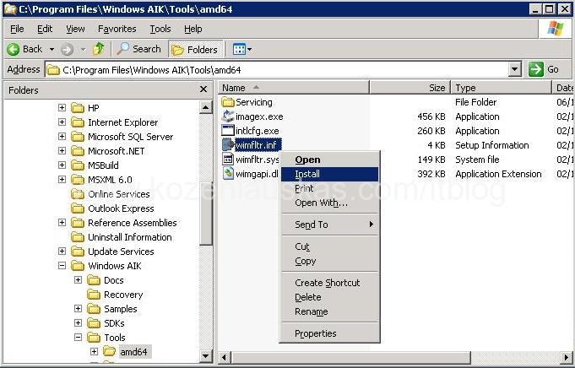Expand the Internet Explorer folder node
This screenshot has width=575, height=368.
tap(62, 122)
